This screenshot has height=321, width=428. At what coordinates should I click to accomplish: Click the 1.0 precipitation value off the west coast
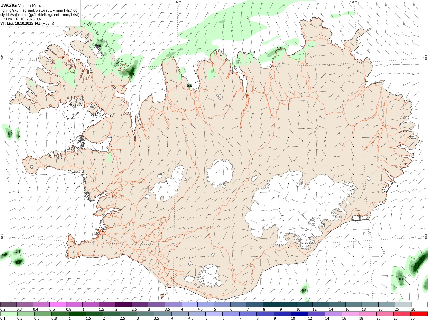[x=10, y=134]
